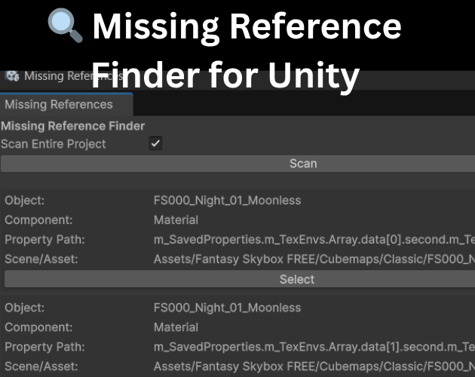Switch to the Missing References tab
Screen dimensions: 475x377
(59, 105)
